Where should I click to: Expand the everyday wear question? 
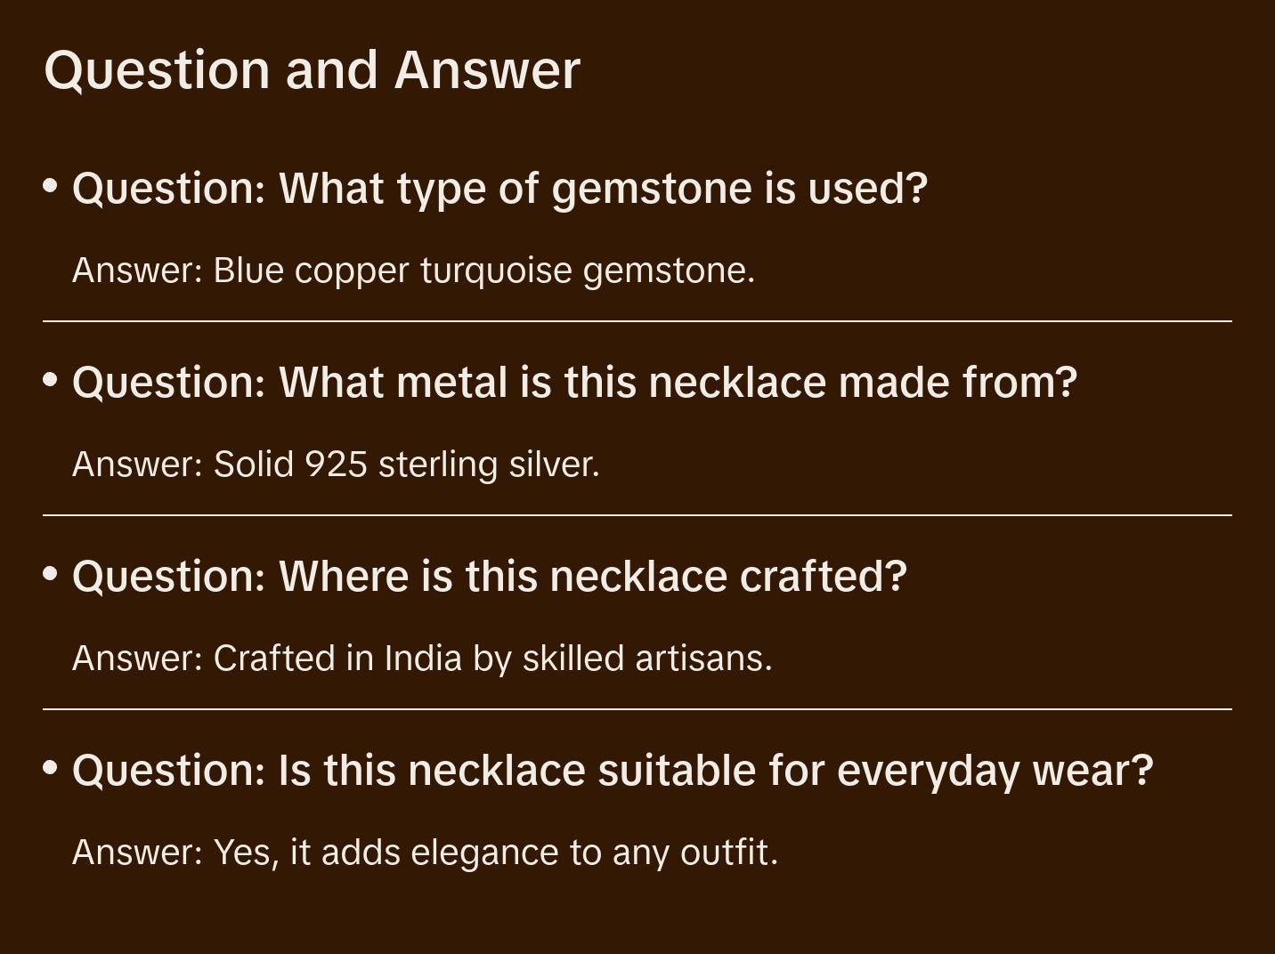(612, 771)
